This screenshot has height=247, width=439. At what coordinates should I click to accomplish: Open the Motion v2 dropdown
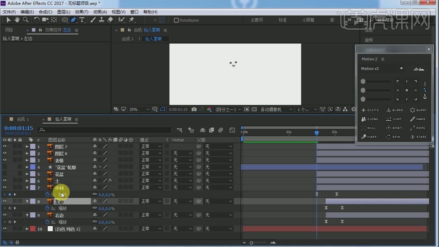tap(382, 69)
